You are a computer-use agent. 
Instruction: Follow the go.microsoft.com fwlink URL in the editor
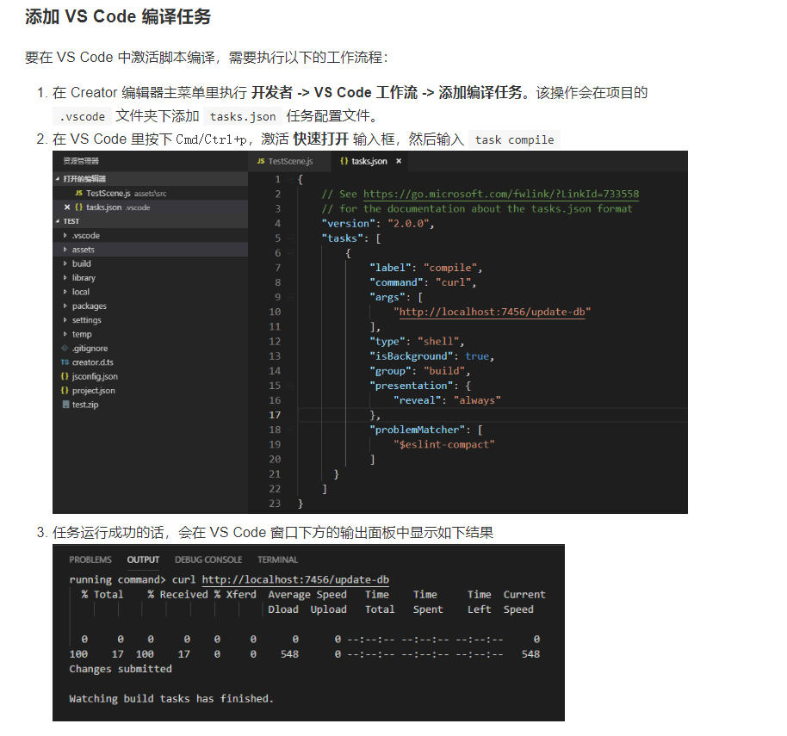tap(501, 195)
